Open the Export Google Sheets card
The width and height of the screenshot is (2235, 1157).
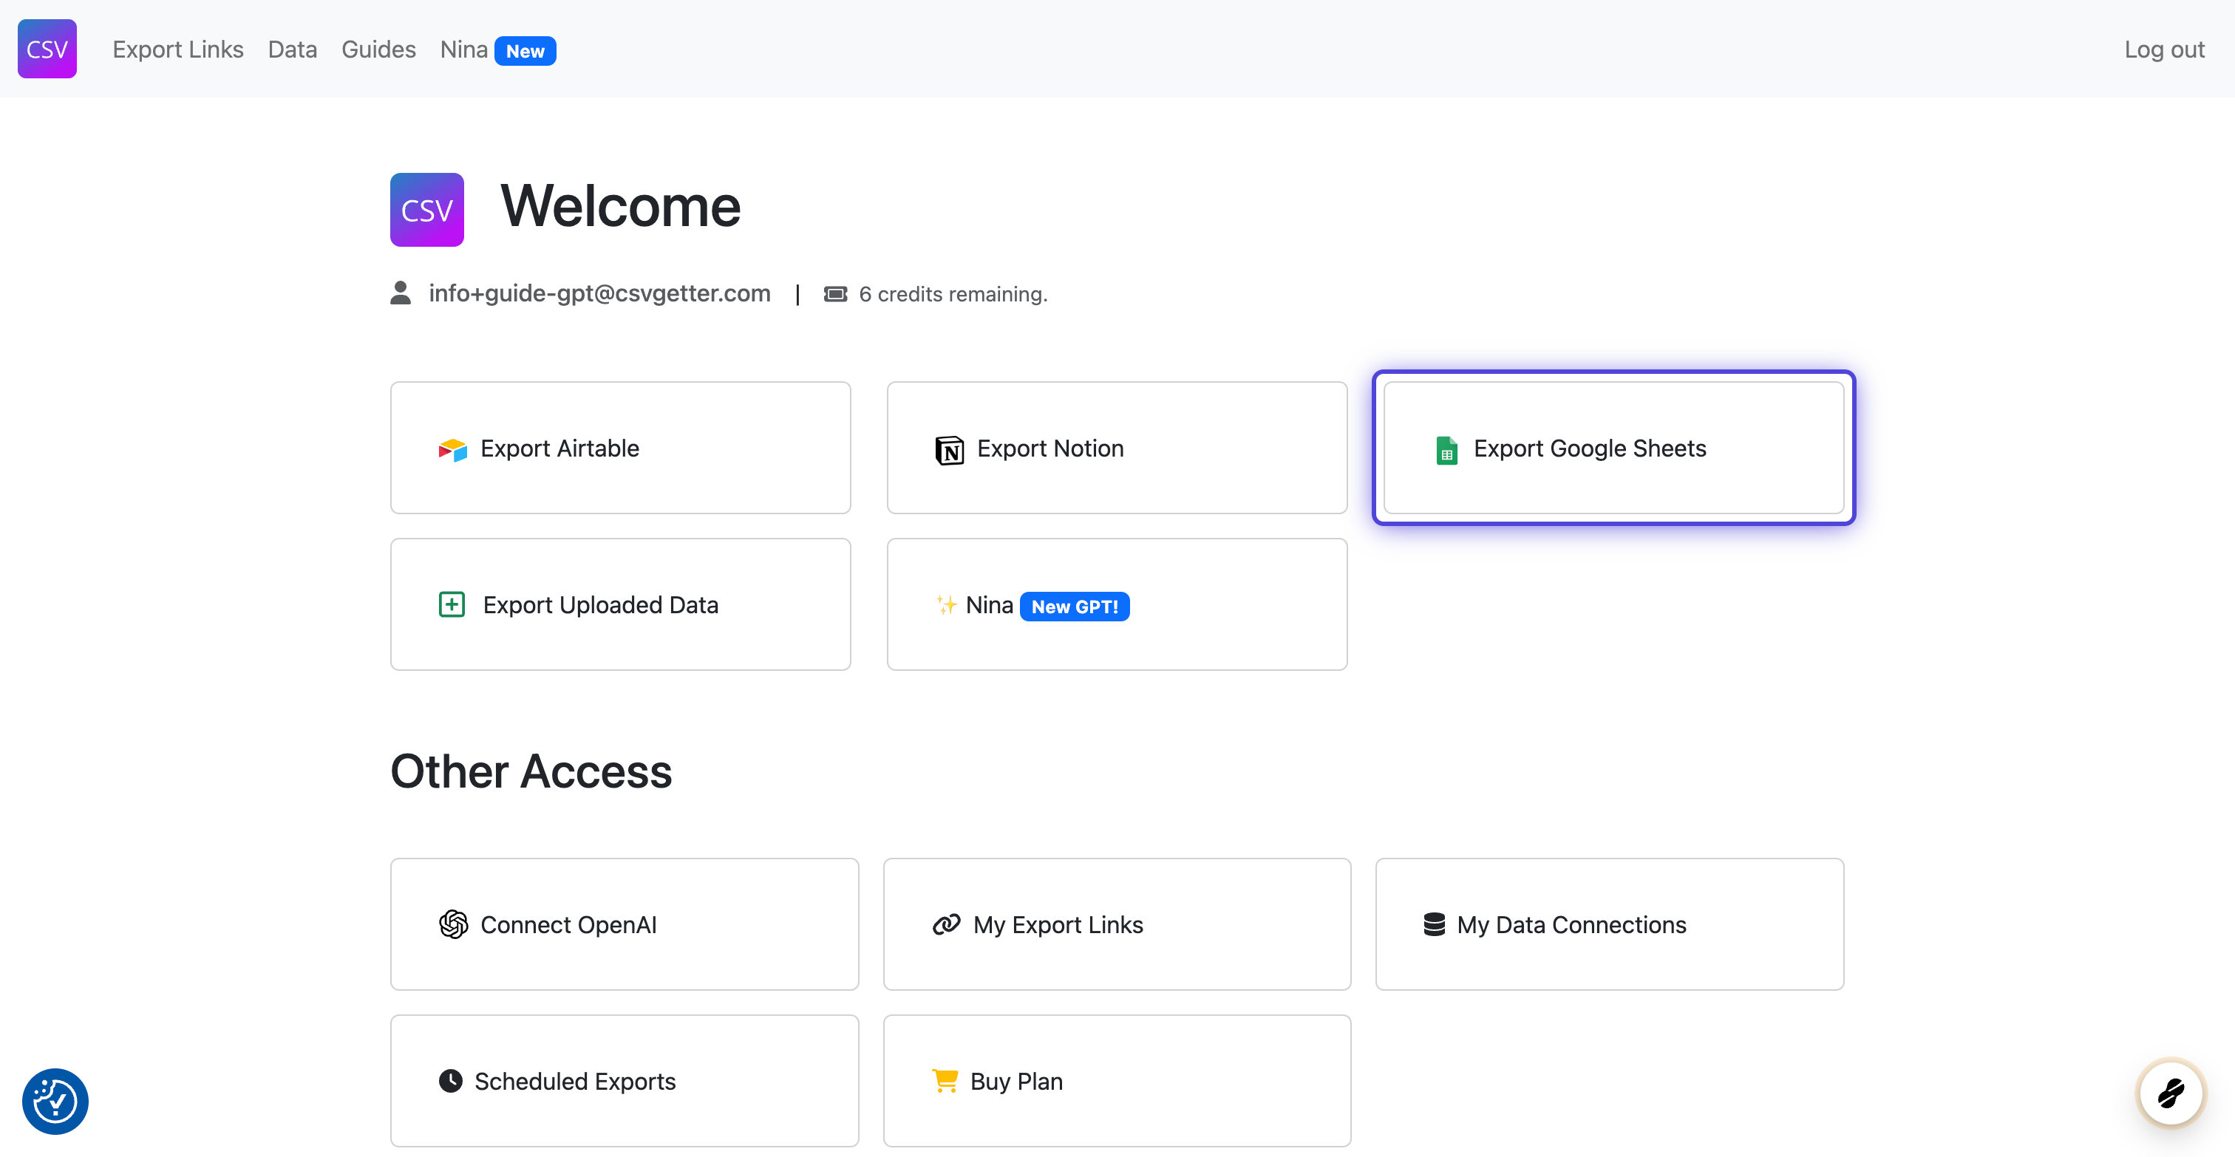click(x=1613, y=448)
